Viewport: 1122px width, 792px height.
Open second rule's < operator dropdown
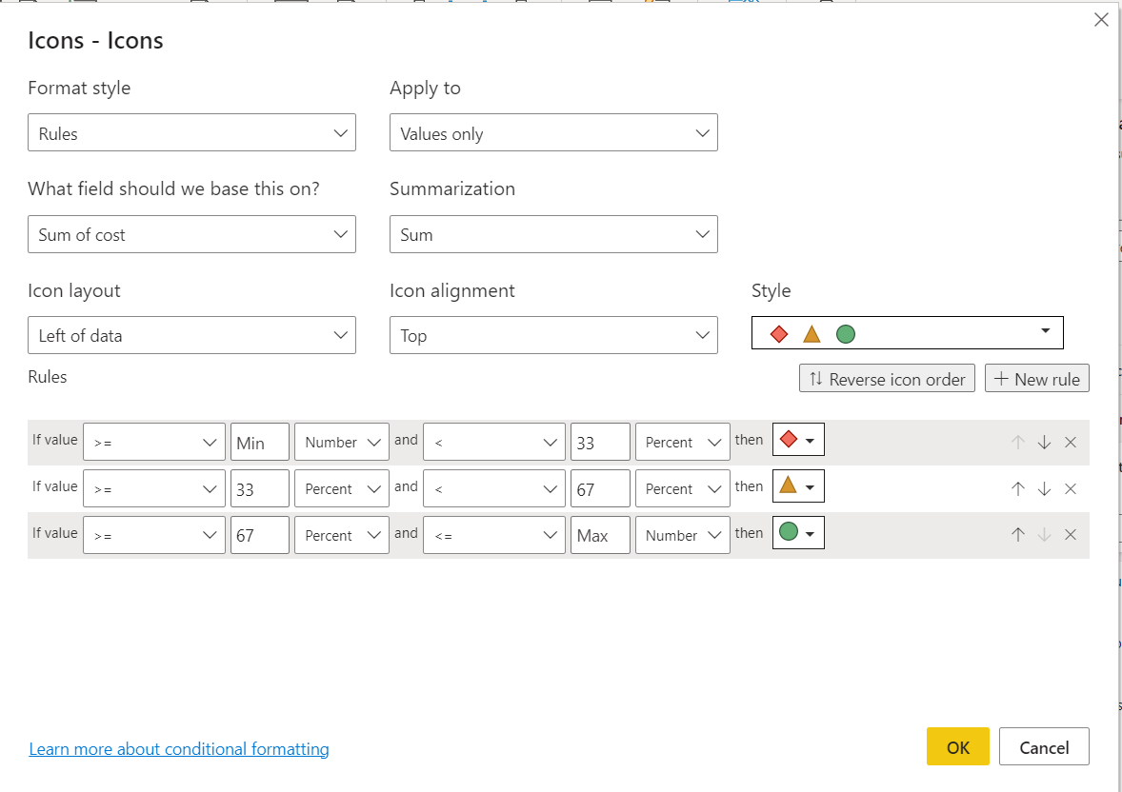[x=493, y=488]
